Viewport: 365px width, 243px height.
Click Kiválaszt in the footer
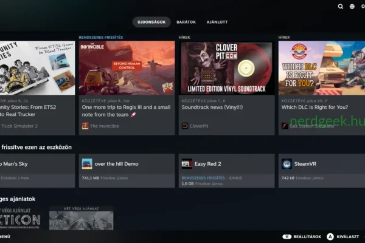347,236
